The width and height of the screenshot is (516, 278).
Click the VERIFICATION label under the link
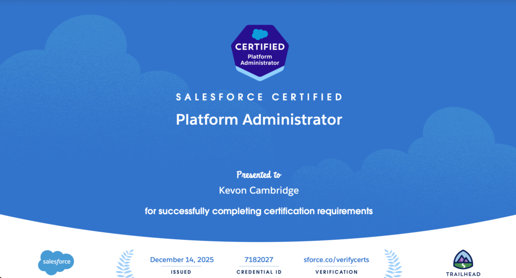tap(336, 272)
